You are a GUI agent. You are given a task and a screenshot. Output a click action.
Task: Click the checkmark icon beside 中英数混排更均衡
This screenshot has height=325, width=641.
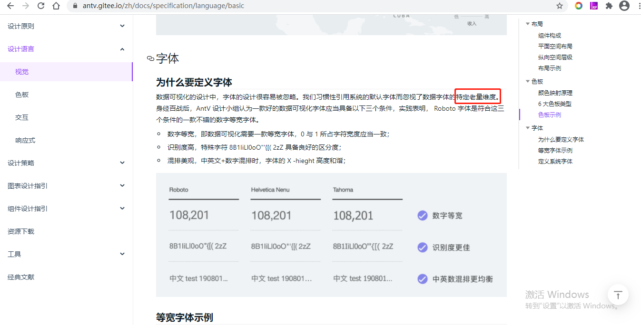[422, 279]
